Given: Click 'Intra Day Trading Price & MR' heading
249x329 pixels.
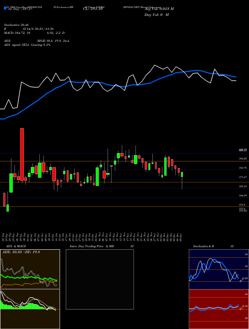Looking at the screenshot, I should 92,246.
